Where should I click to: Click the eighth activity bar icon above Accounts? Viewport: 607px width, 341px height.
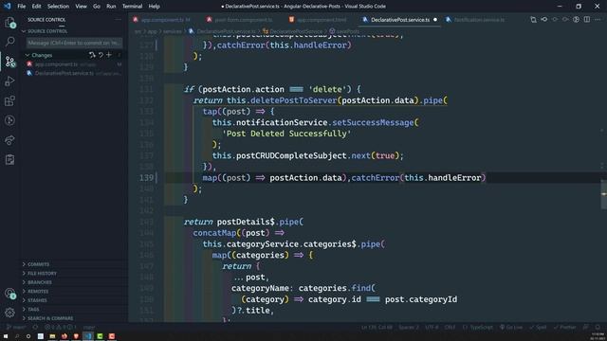coord(10,160)
